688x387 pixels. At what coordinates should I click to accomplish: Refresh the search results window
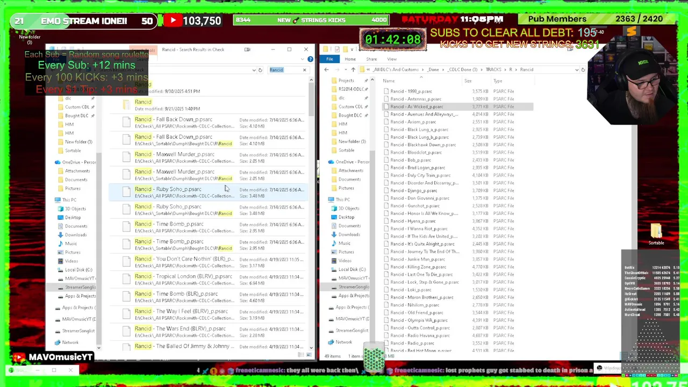pyautogui.click(x=260, y=70)
